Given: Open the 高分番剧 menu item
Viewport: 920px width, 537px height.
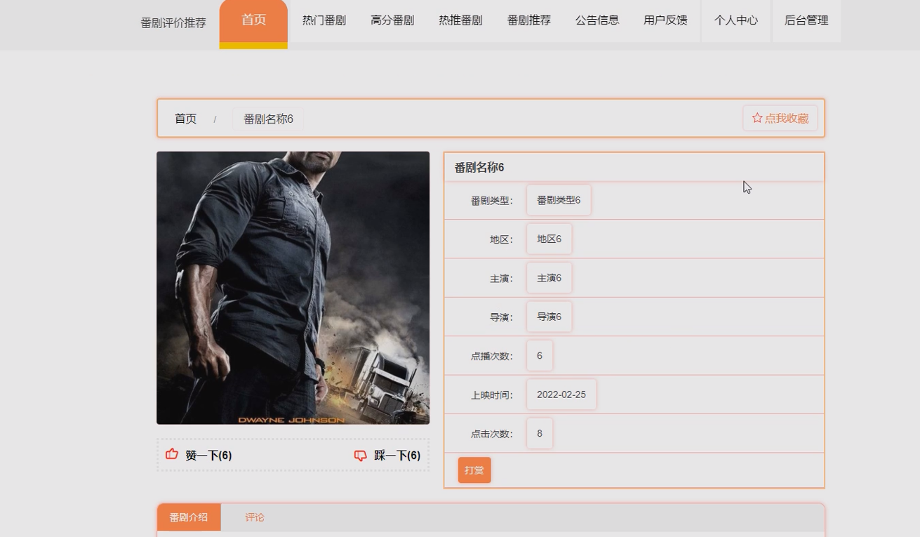Looking at the screenshot, I should [x=392, y=20].
